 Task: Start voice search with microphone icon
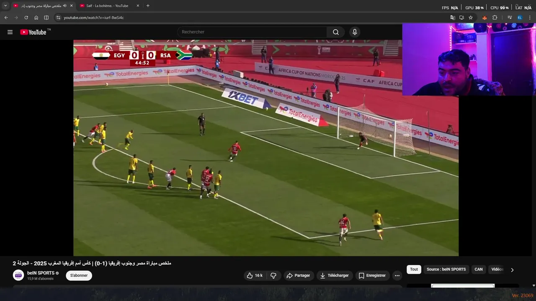tap(355, 32)
